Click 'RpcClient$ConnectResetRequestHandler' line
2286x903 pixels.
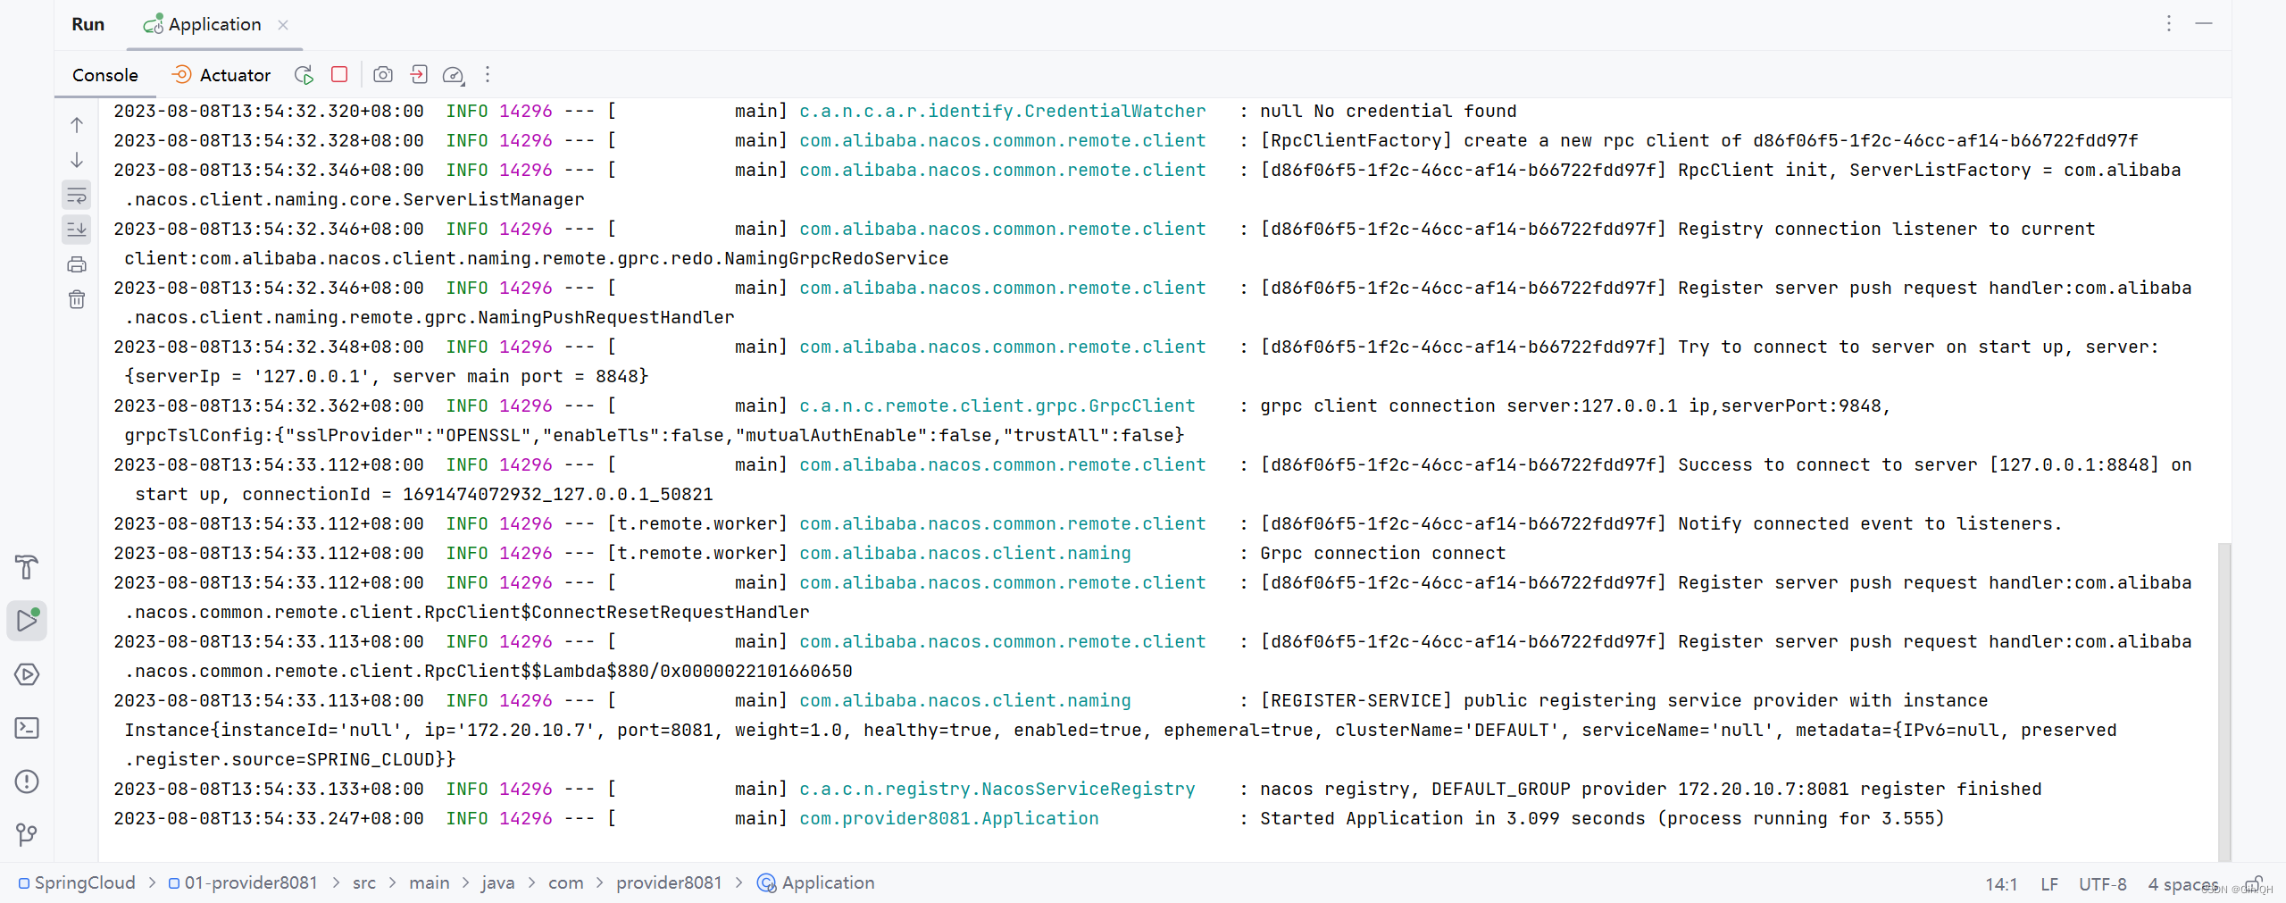[x=467, y=612]
